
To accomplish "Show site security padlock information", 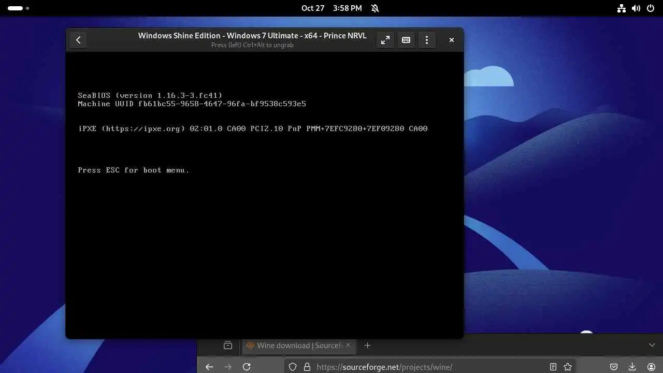I will point(307,367).
